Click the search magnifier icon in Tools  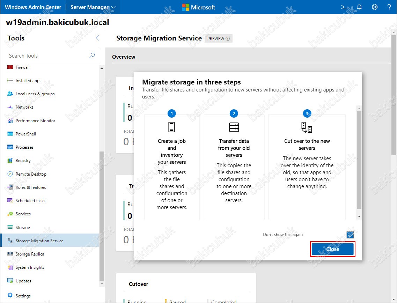(x=92, y=56)
